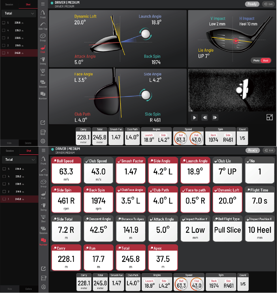Switch to Session tab in number-grid screen
Image resolution: width=277 pixels, height=293 pixels.
pyautogui.click(x=10, y=151)
